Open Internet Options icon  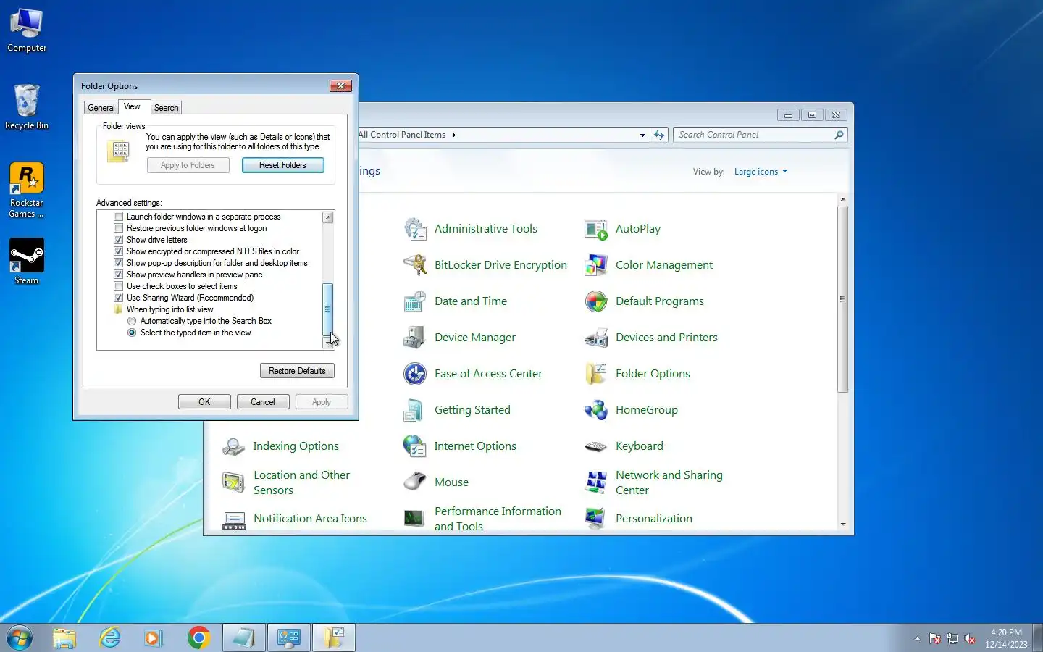pos(415,446)
